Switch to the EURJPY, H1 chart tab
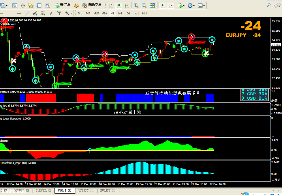Viewport: 282px width, 195px height. (x=108, y=190)
